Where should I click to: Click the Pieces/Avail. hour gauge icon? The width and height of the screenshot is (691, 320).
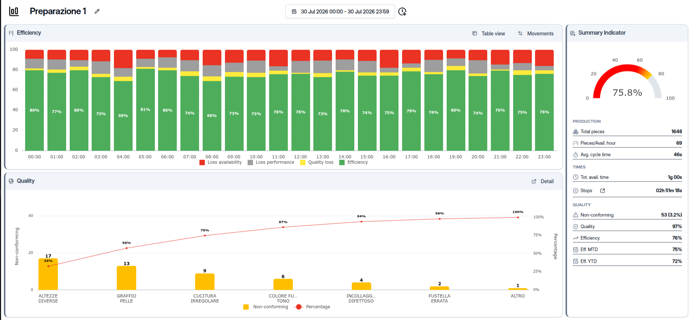(x=576, y=143)
